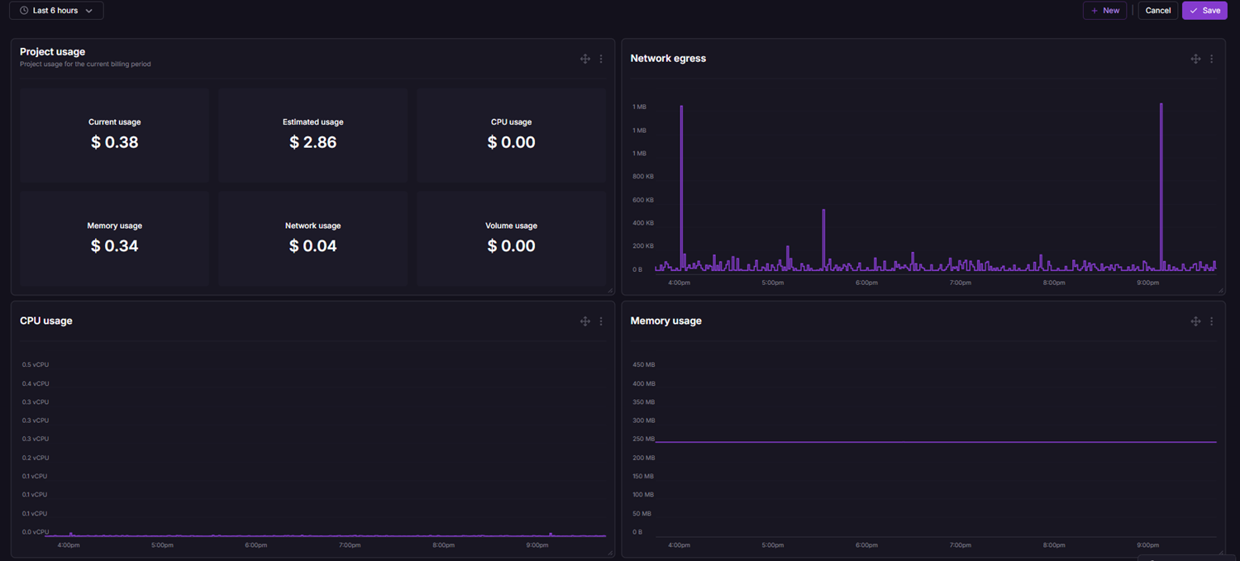Screen dimensions: 1240x561
Task: Save the dashboard layout
Action: (1204, 11)
